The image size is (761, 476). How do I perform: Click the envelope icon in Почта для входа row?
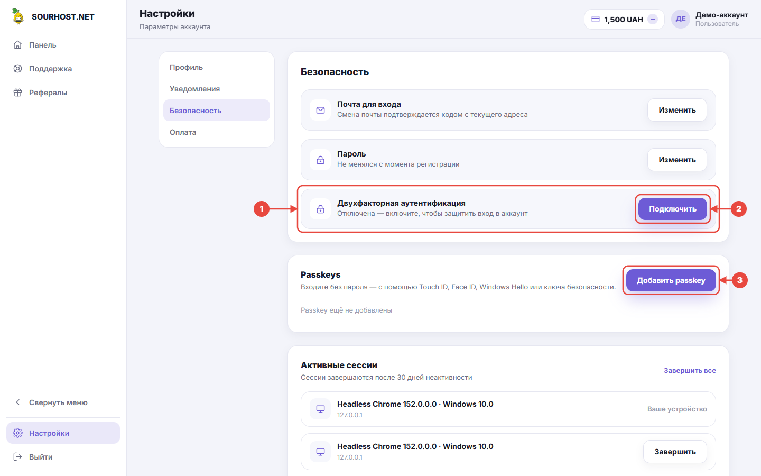point(320,110)
